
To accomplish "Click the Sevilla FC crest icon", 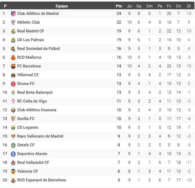I will click(13, 119).
